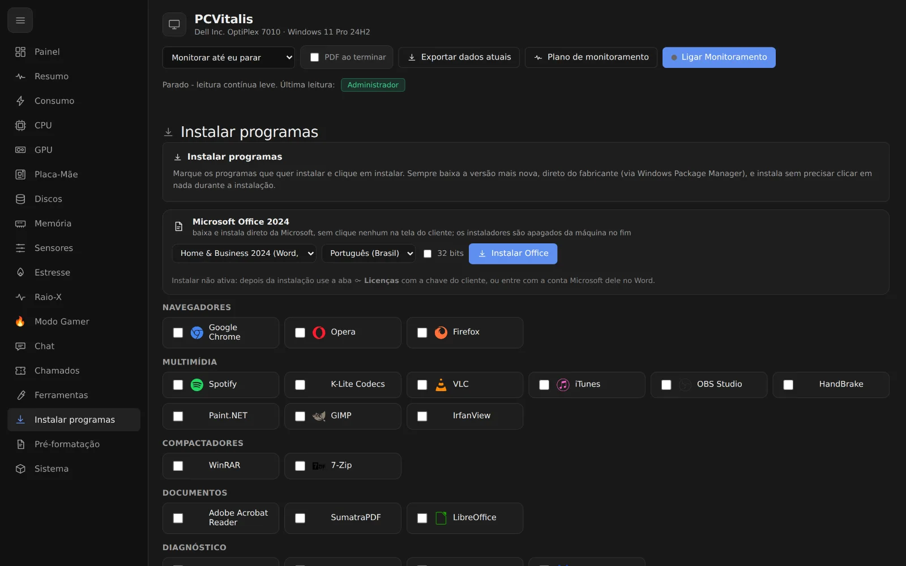The height and width of the screenshot is (566, 906).
Task: Click the hamburger menu icon
Action: (x=20, y=21)
